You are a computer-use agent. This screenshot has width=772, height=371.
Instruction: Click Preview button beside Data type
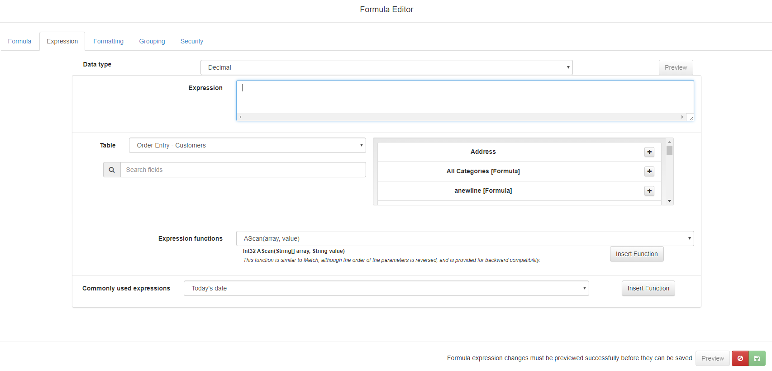point(675,67)
